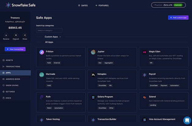Click the External tag on Friktion
Viewport: 192px width, 126px height.
57,63
